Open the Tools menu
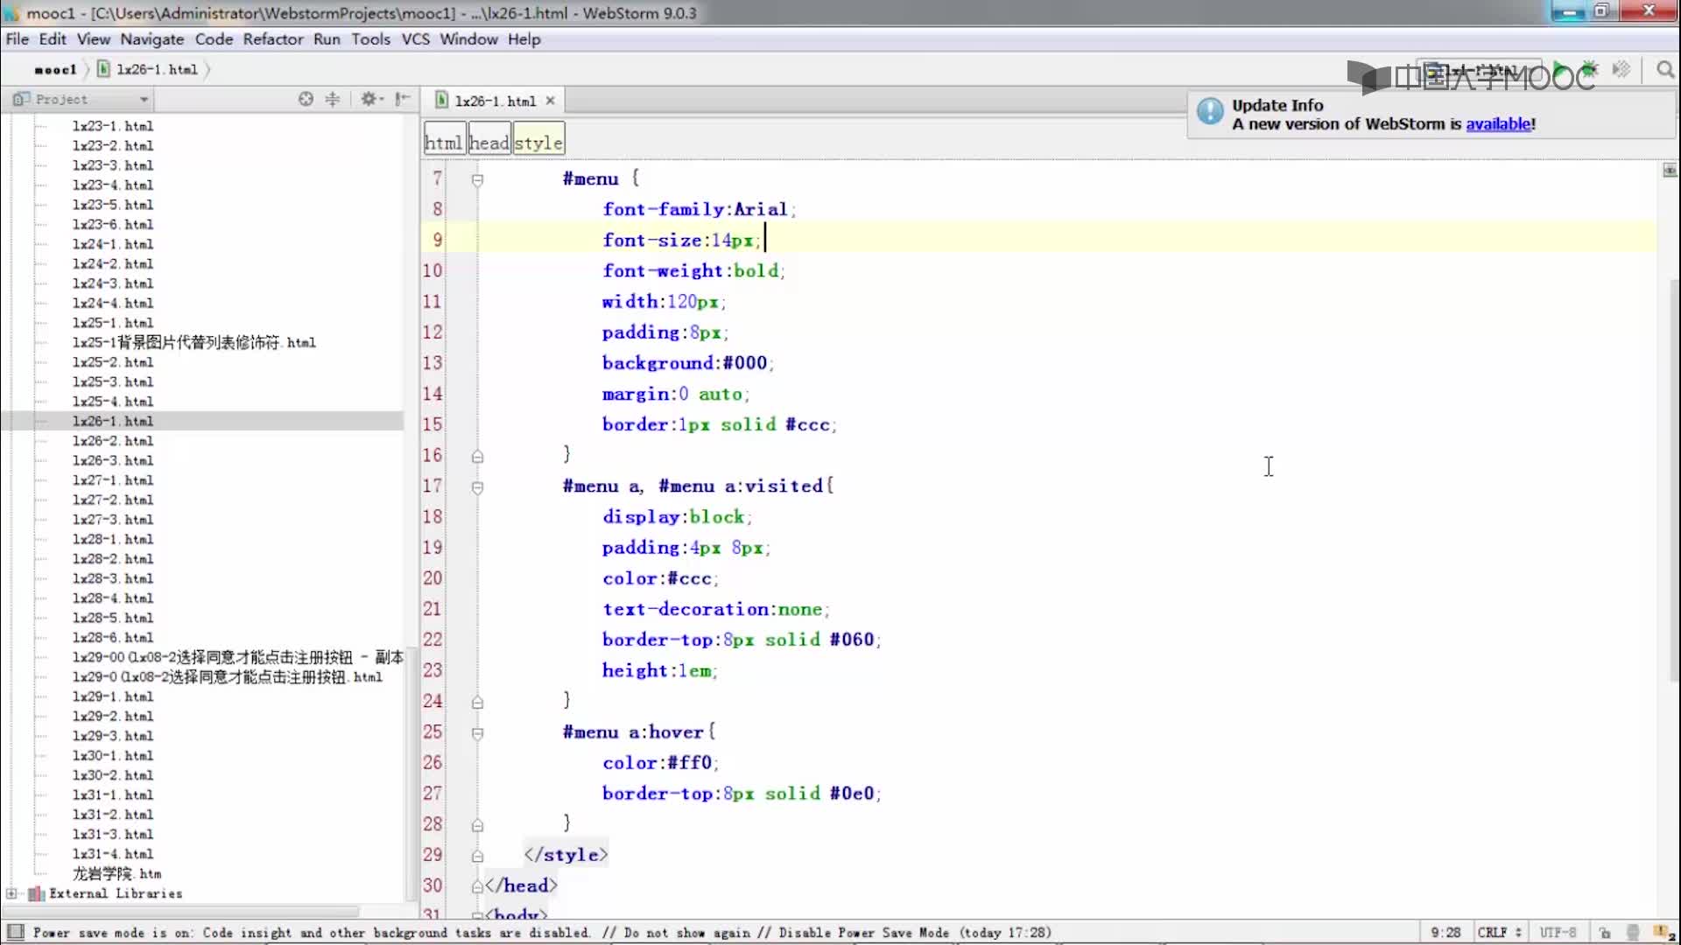Viewport: 1681px width, 945px height. tap(371, 39)
